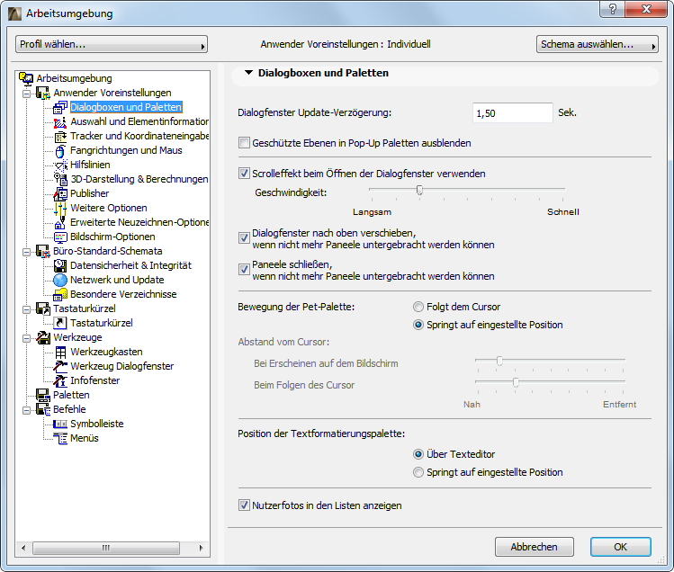The image size is (674, 572).
Task: Collapse the Werkzeuge tree node
Action: click(x=27, y=338)
